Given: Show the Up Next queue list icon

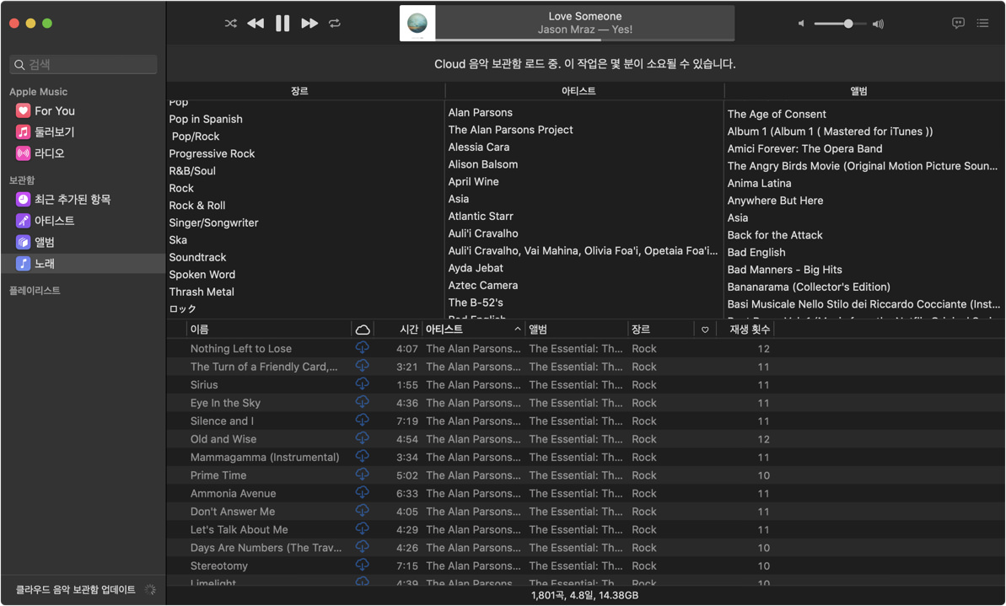Looking at the screenshot, I should click(982, 23).
